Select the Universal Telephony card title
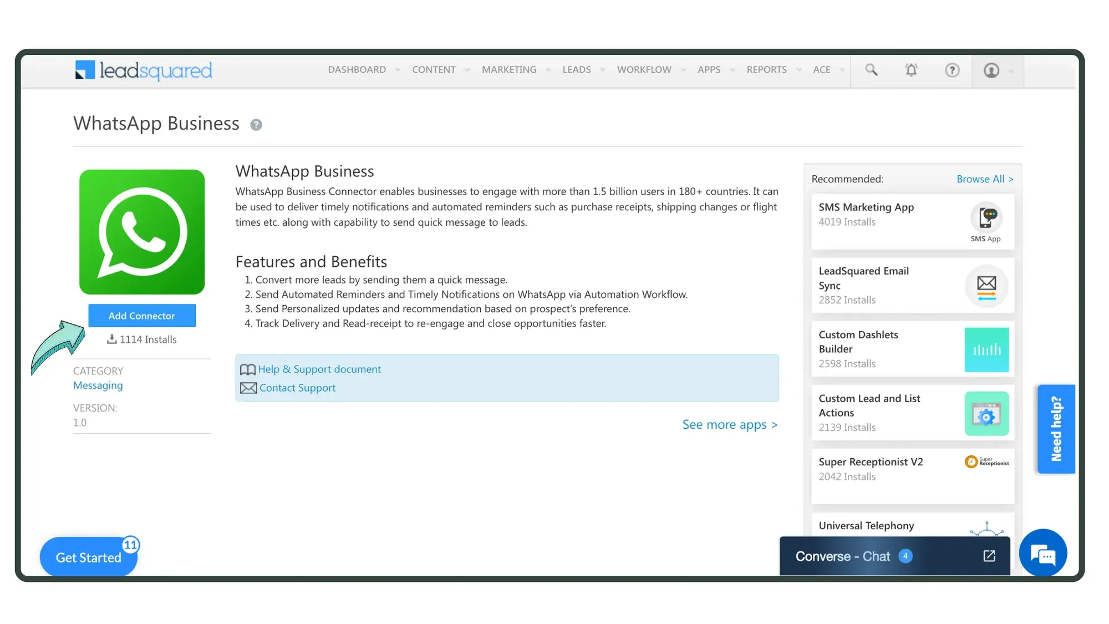This screenshot has height=624, width=1109. [x=866, y=526]
